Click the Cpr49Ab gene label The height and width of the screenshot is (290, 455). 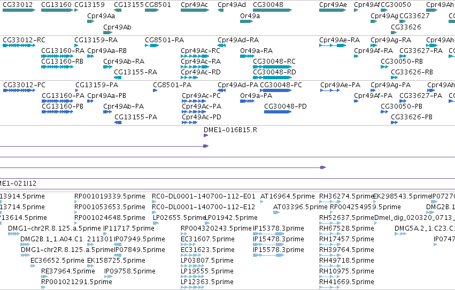[x=117, y=27]
